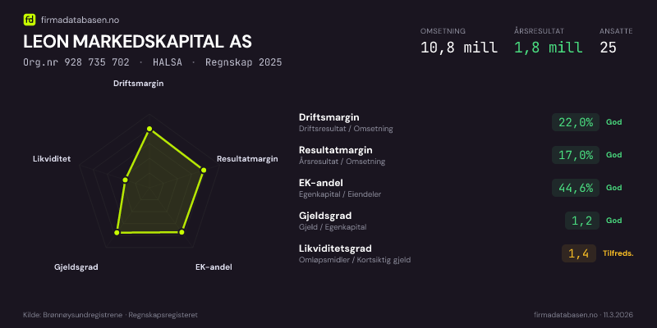This screenshot has height=328, width=657.
Task: Click the Gjeldsgrad 1,2 value badge
Action: click(582, 221)
